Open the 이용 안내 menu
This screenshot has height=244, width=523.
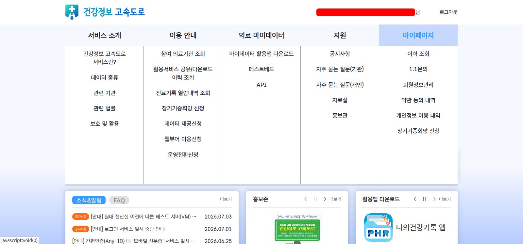[183, 35]
